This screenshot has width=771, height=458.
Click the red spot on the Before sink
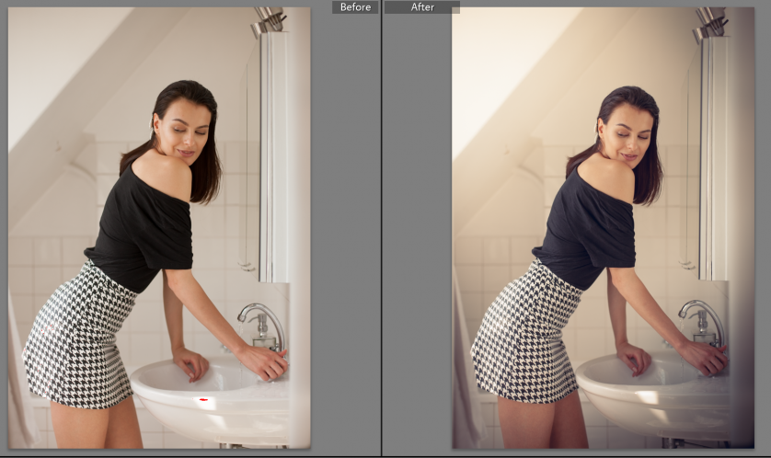201,401
